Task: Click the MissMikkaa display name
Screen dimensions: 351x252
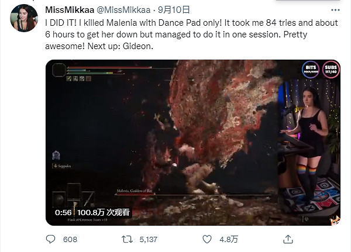Action: pos(70,10)
